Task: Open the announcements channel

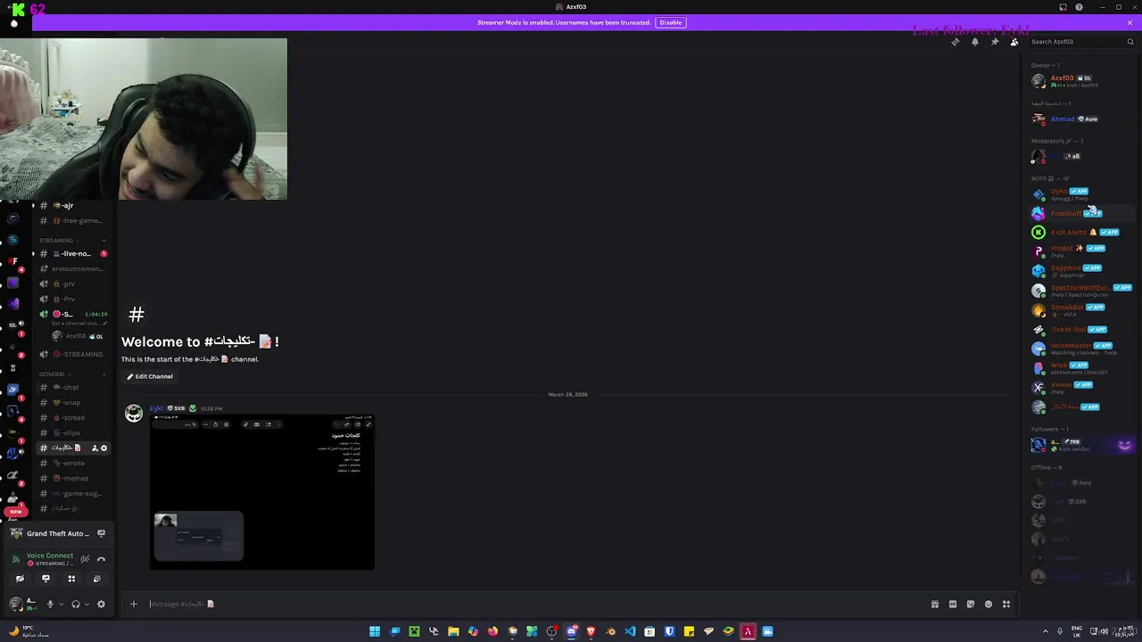Action: coord(73,269)
